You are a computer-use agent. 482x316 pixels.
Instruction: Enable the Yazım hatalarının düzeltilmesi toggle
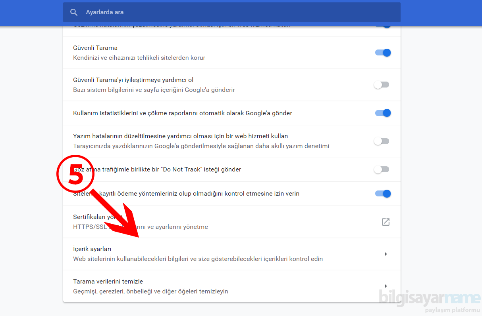pyautogui.click(x=382, y=141)
